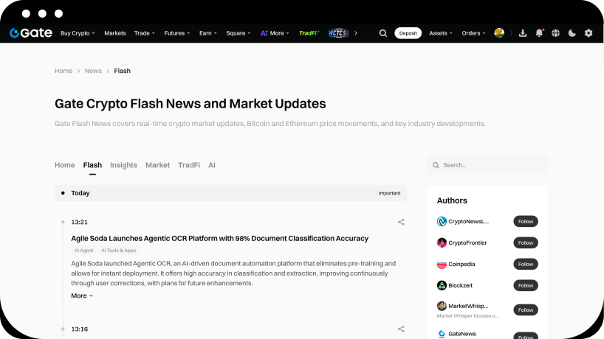Open the search magnifier in top navigation
Image resolution: width=604 pixels, height=339 pixels.
click(382, 33)
